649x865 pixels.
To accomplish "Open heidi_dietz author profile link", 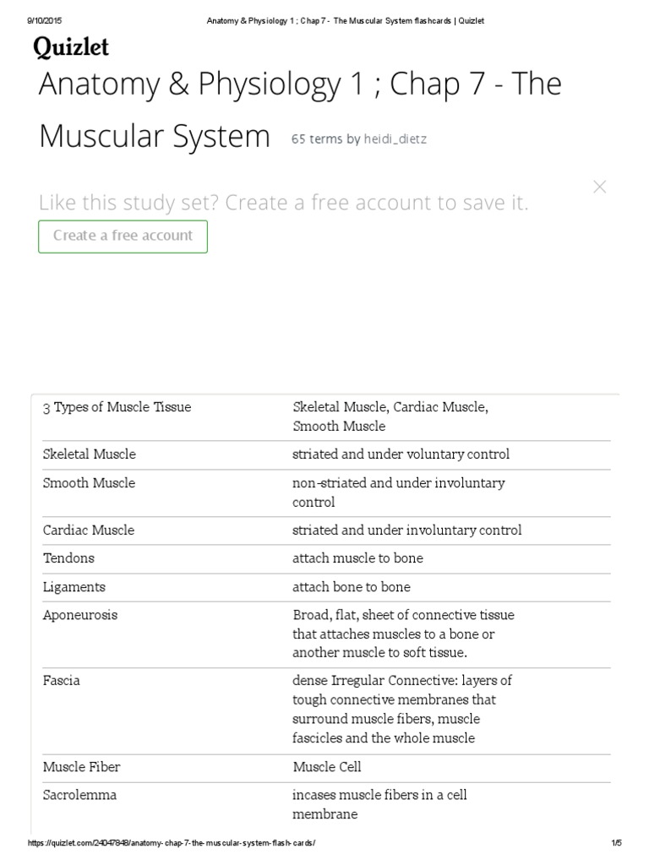I will click(395, 139).
